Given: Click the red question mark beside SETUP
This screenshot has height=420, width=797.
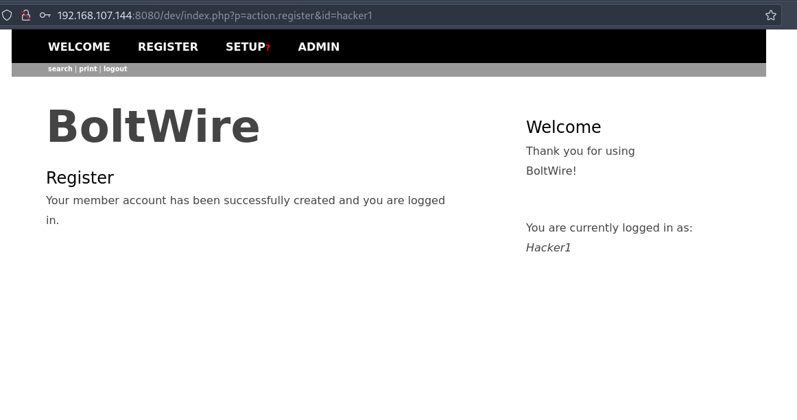Looking at the screenshot, I should coord(268,48).
